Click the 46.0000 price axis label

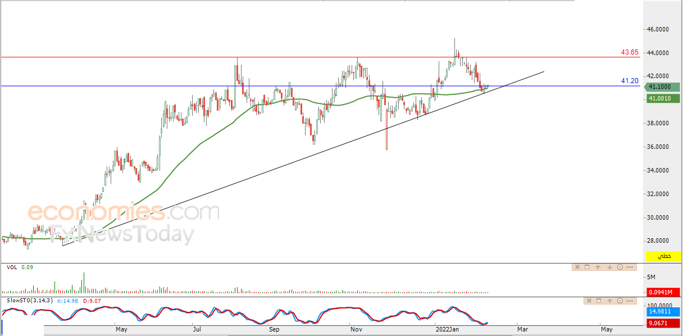pos(657,29)
